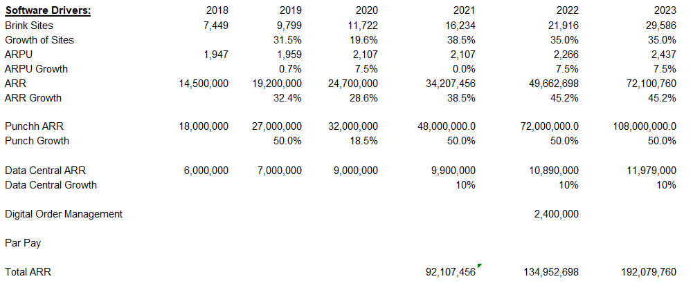The image size is (693, 290).
Task: Click the ARPU value 2,437
Action: 664,55
